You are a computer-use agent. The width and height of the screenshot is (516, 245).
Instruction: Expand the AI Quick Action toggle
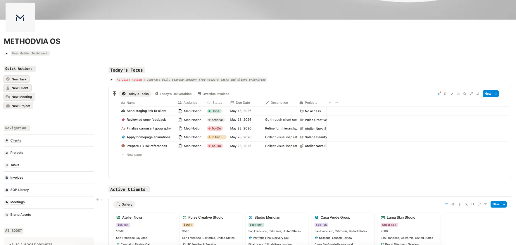(x=111, y=80)
